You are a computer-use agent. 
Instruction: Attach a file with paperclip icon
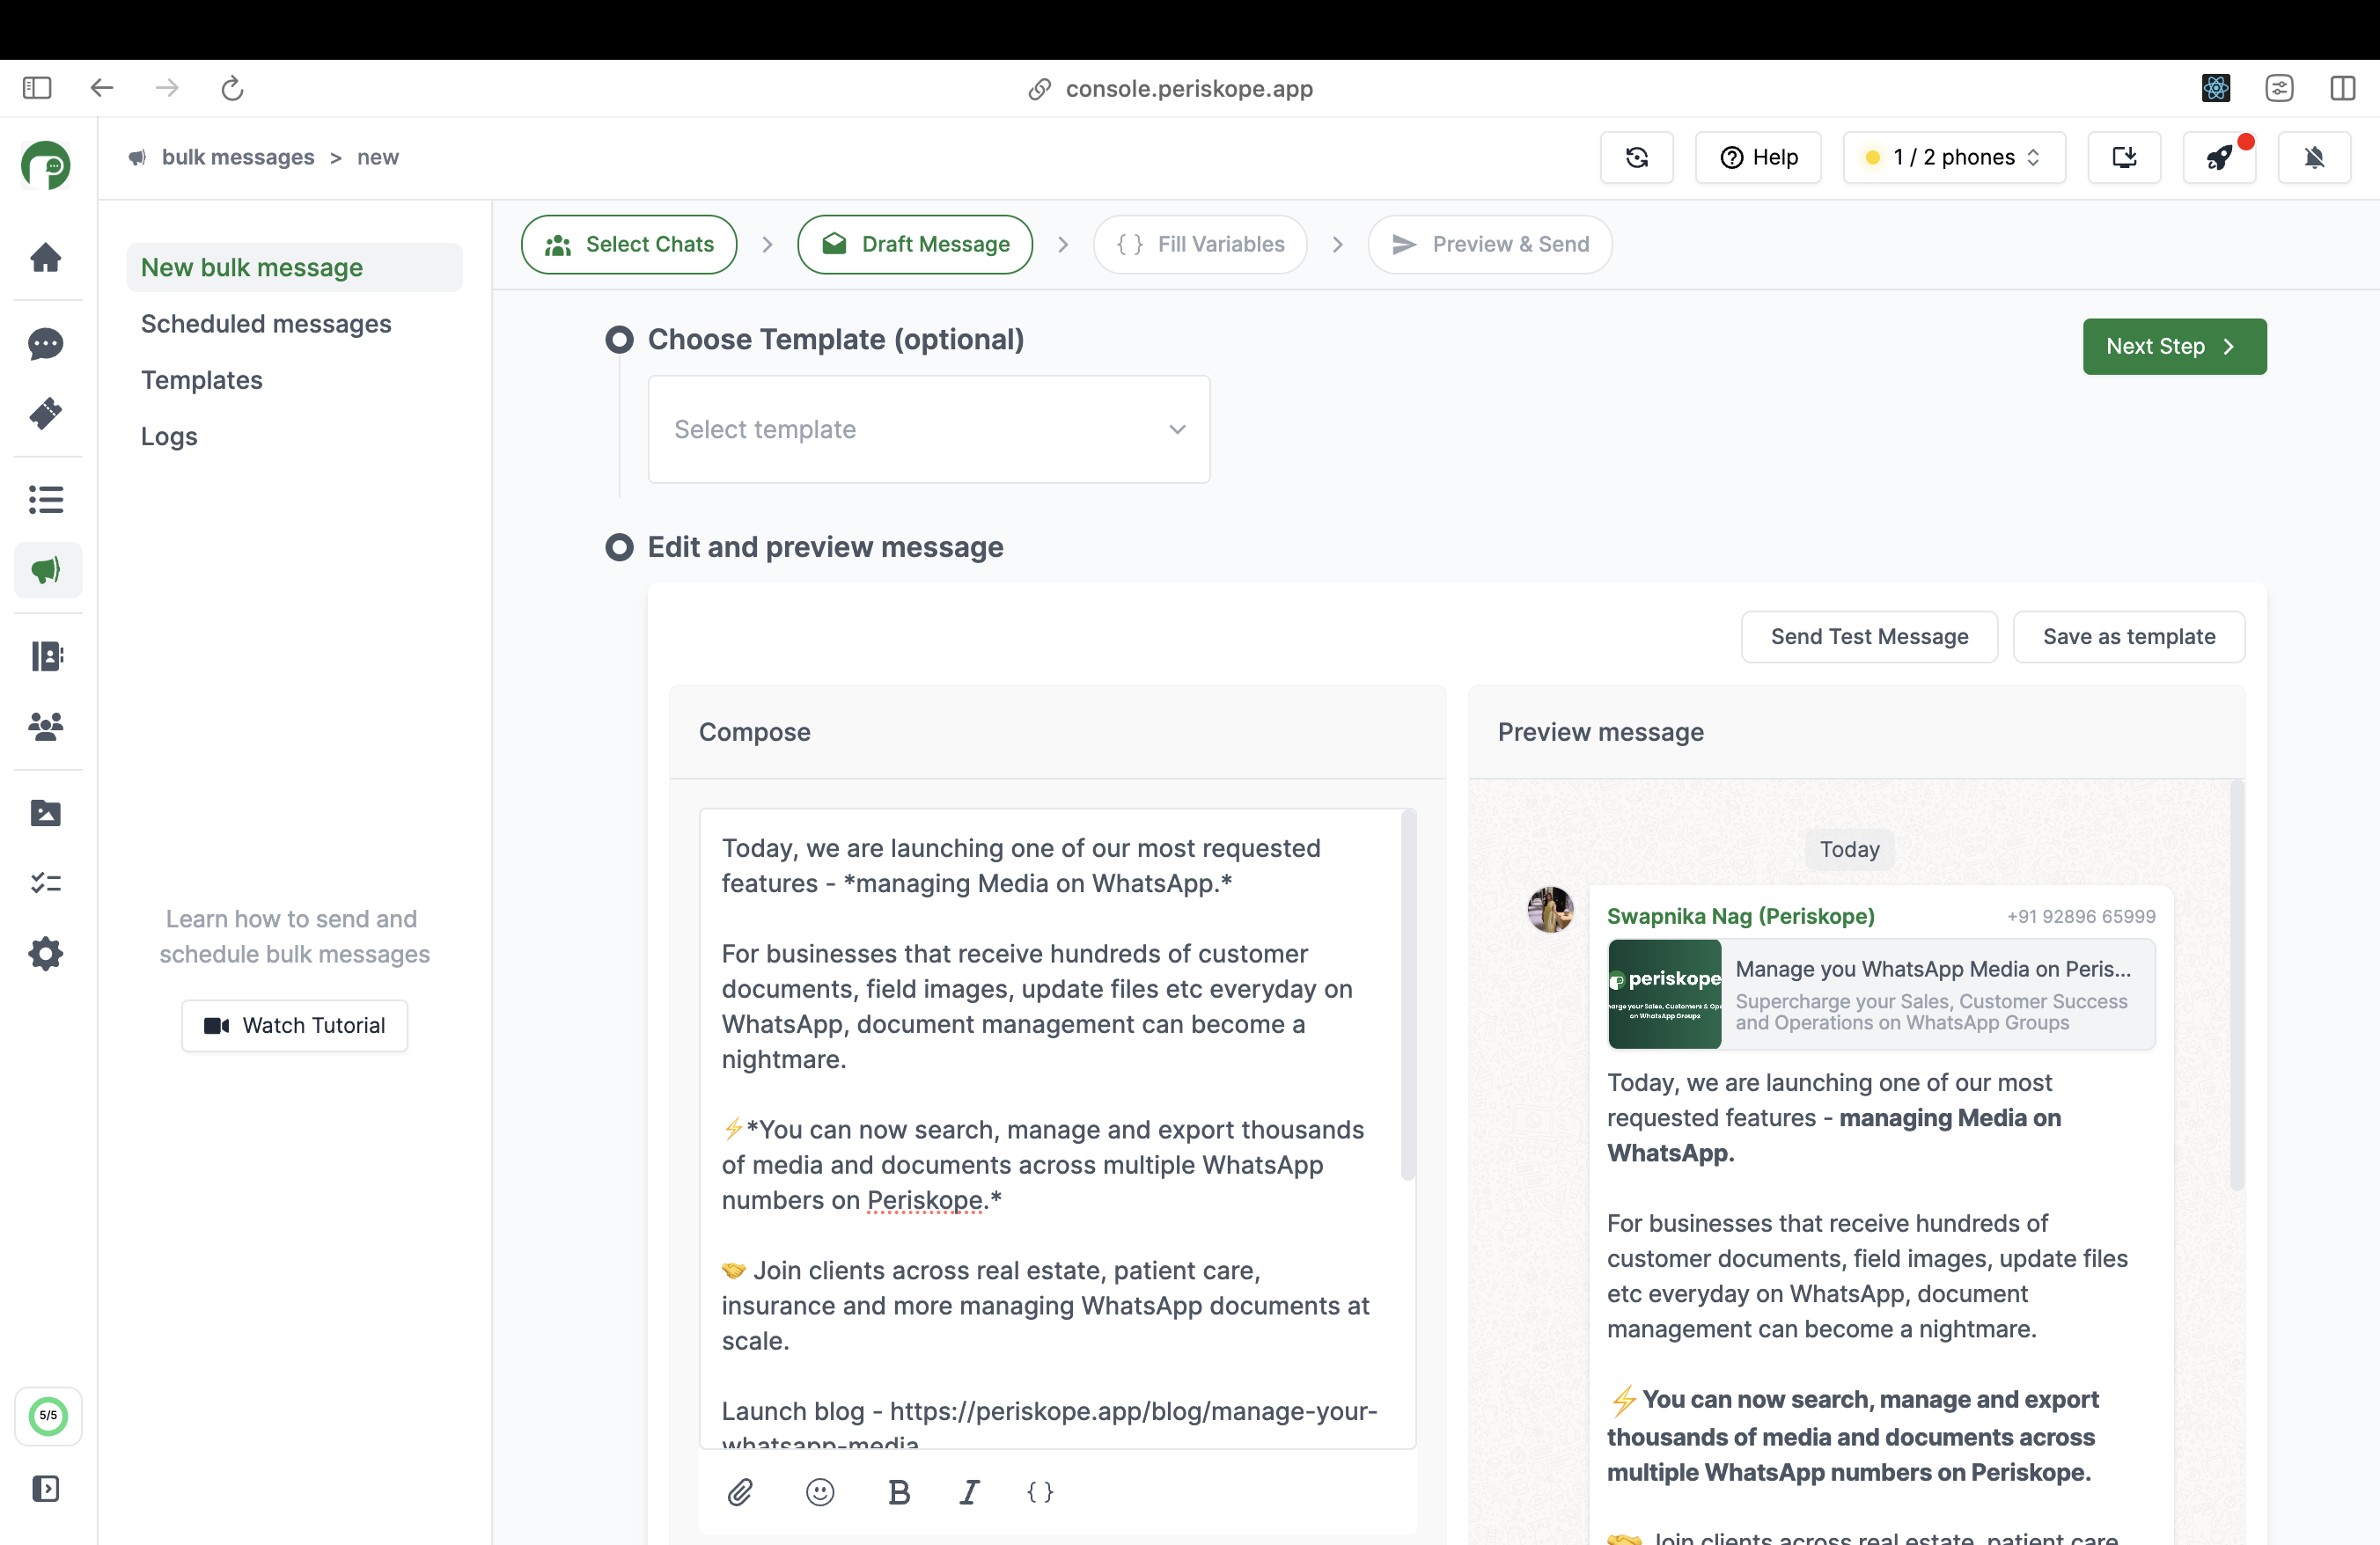(740, 1493)
